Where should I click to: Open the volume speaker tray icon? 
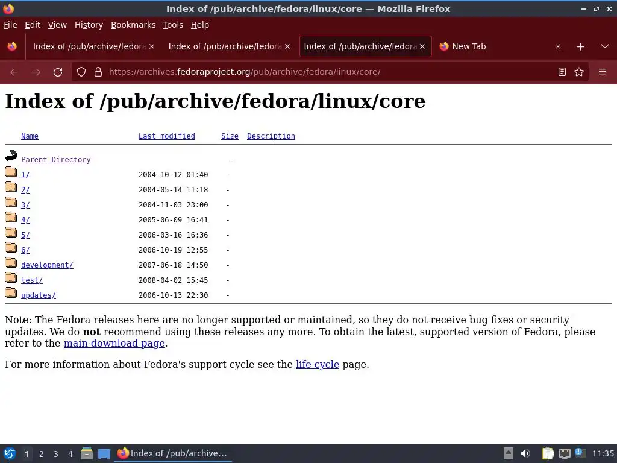(x=525, y=453)
